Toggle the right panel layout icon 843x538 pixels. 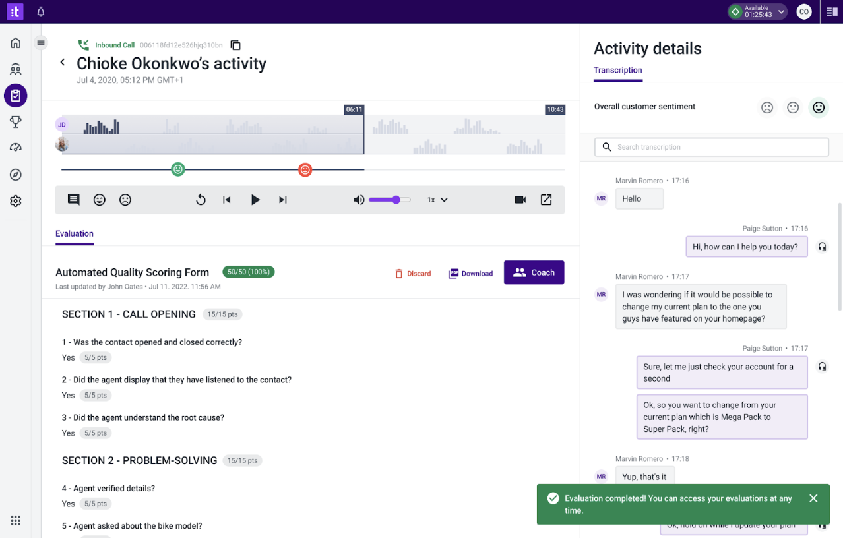(x=832, y=12)
